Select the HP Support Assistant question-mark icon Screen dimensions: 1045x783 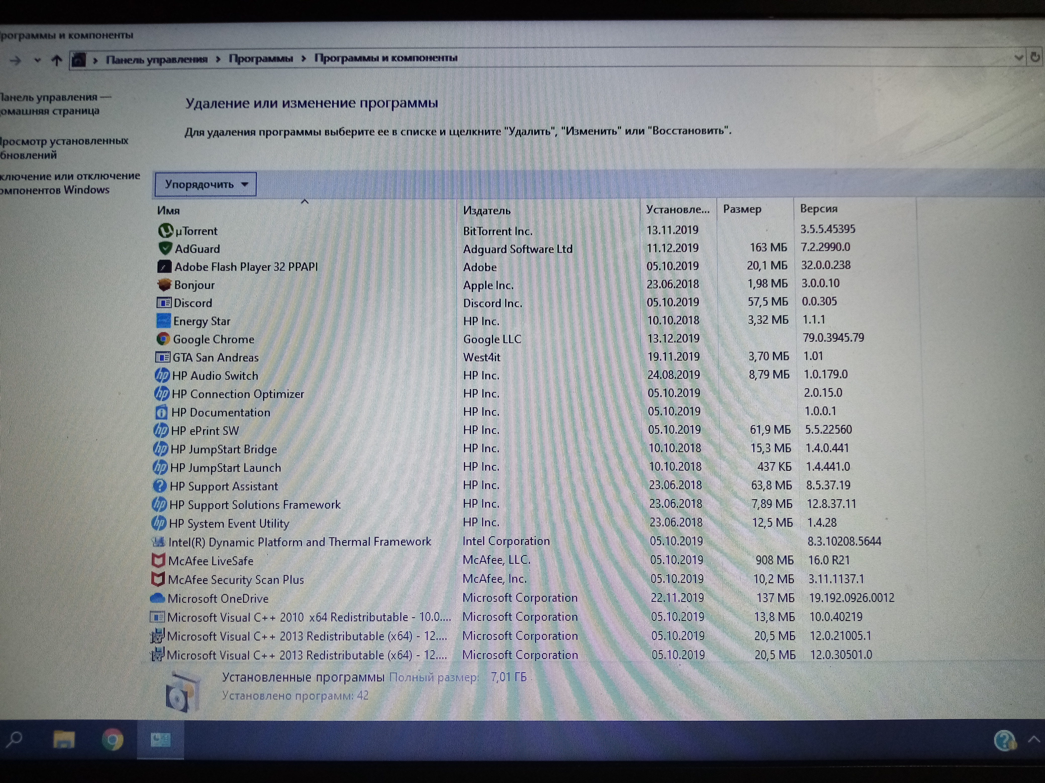[160, 486]
